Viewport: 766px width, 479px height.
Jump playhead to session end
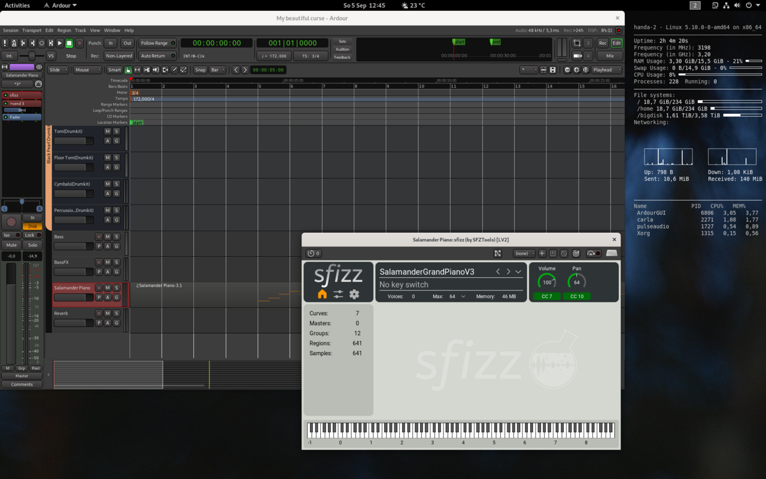click(32, 43)
